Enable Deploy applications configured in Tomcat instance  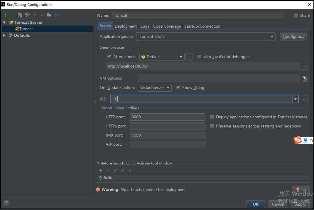212,117
